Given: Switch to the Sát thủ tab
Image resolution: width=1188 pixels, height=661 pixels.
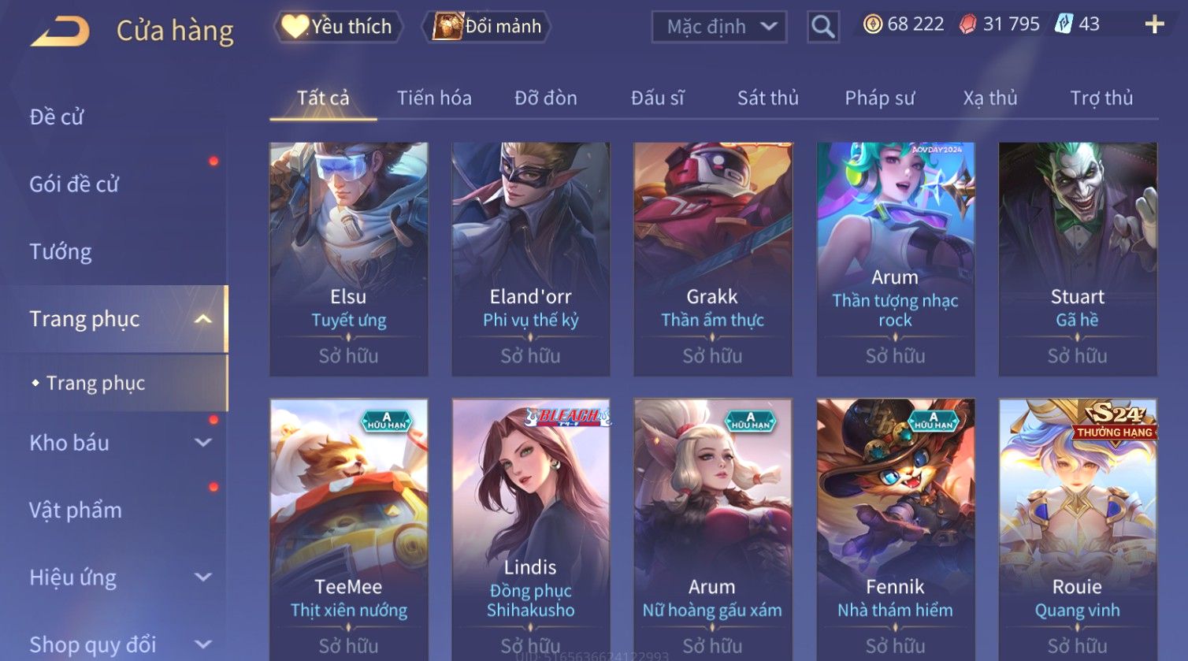Looking at the screenshot, I should click(x=768, y=98).
